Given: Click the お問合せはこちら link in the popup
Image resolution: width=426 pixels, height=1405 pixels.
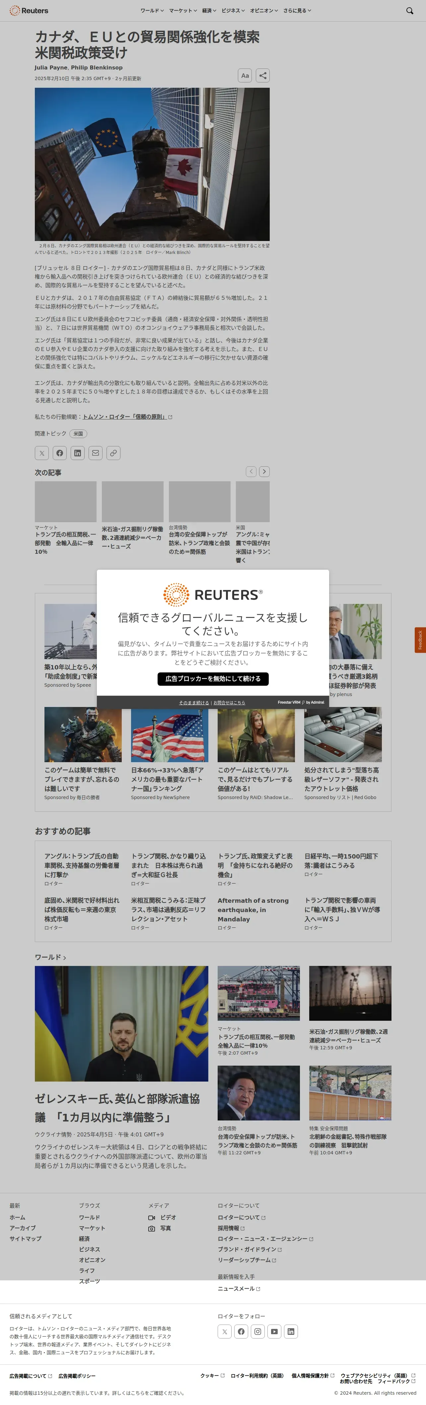Looking at the screenshot, I should point(229,703).
